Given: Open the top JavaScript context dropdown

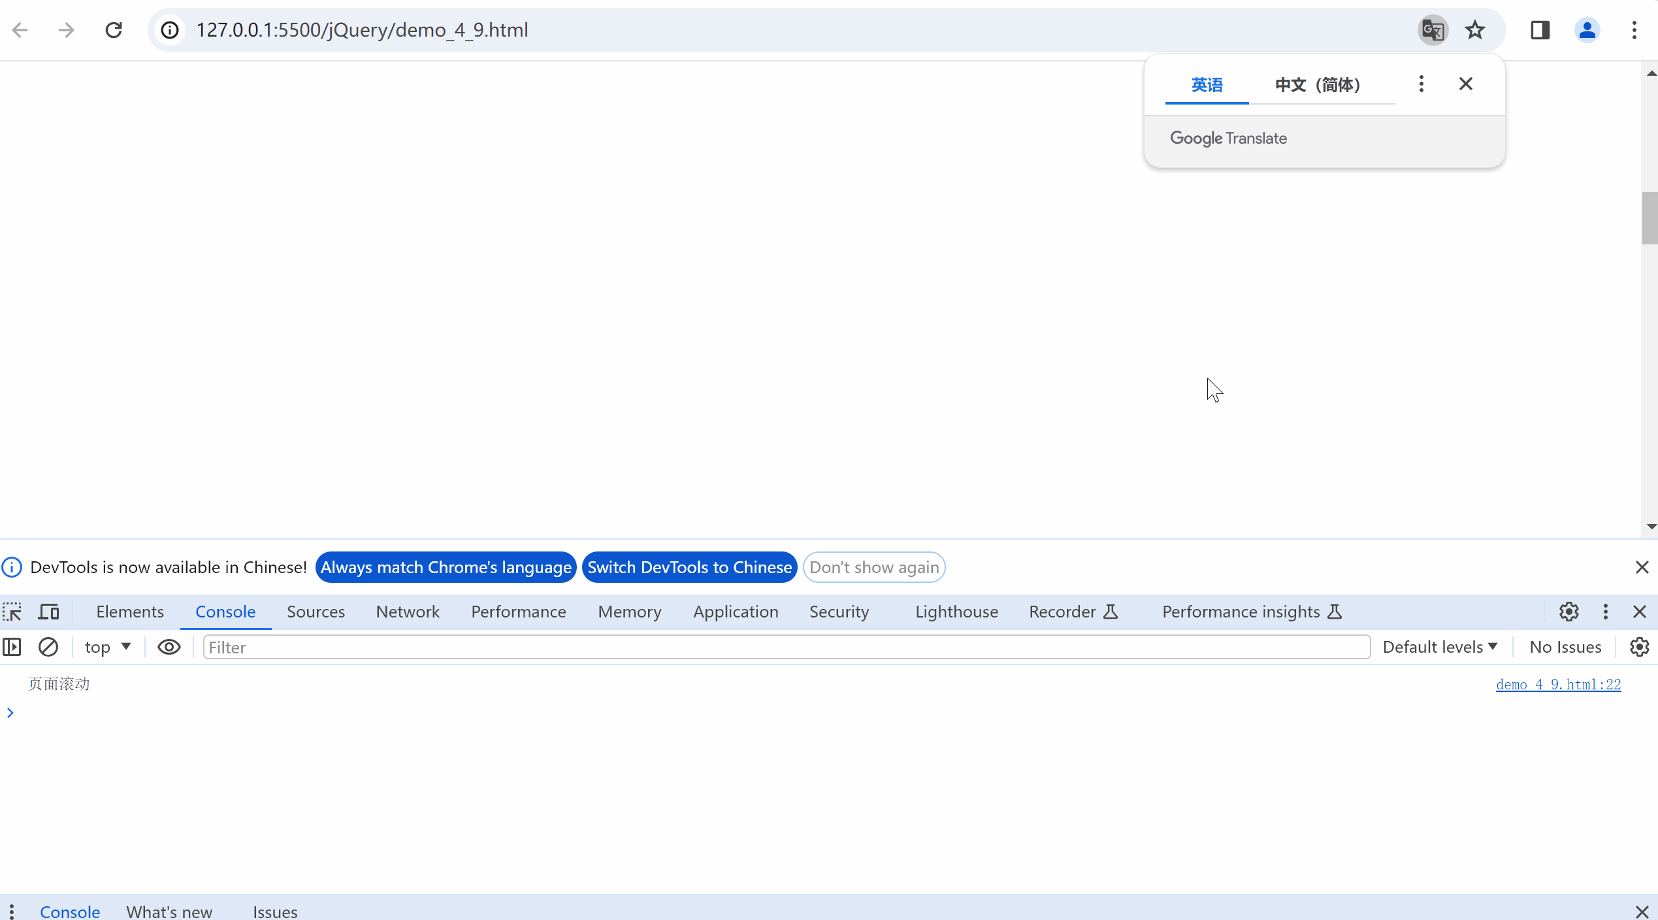Looking at the screenshot, I should tap(108, 648).
